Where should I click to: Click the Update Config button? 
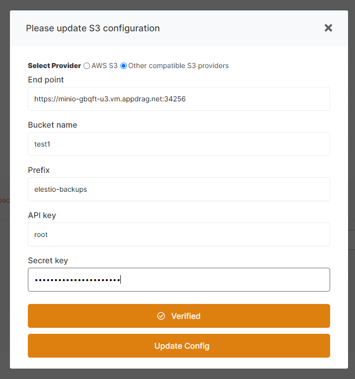click(179, 346)
